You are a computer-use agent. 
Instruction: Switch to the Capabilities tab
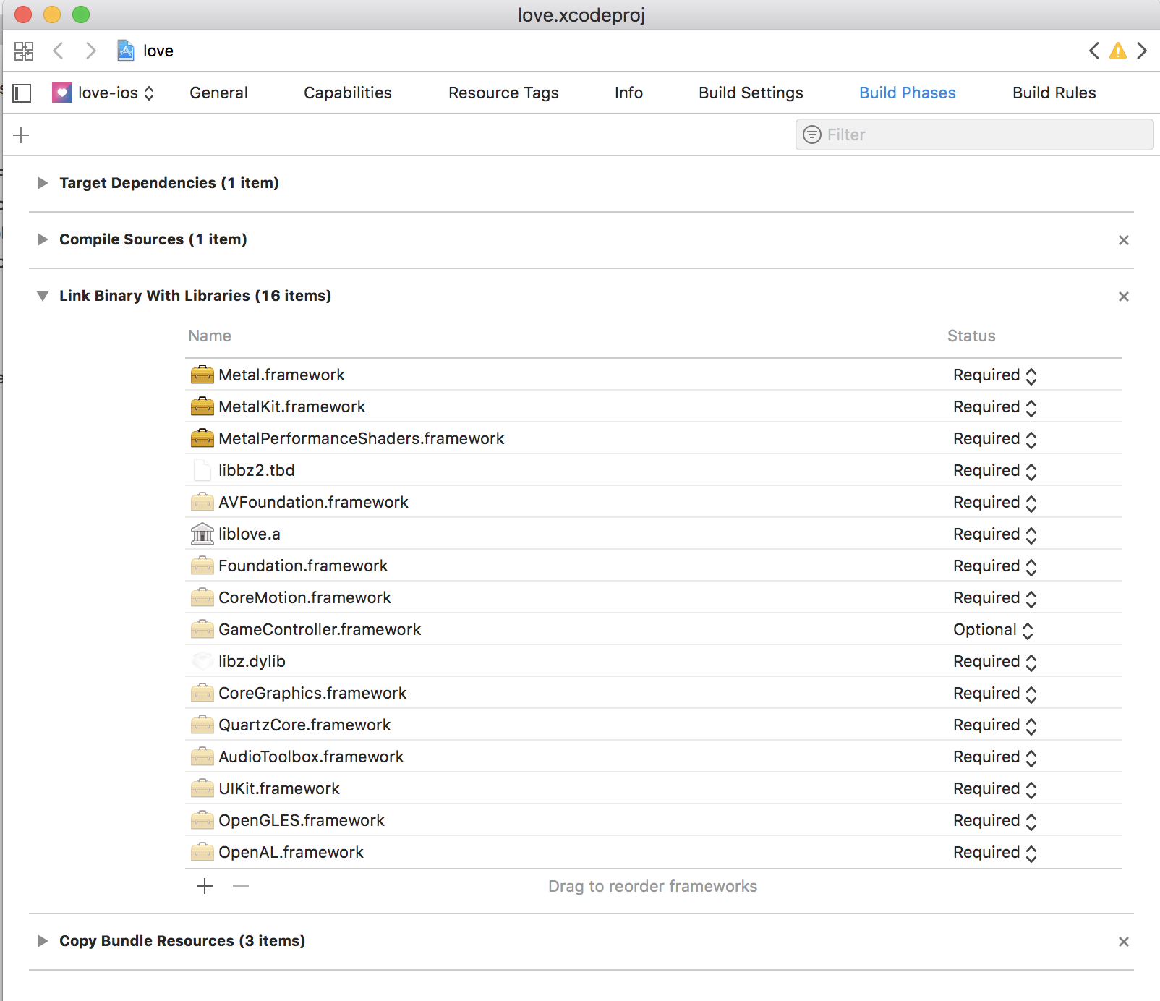(x=348, y=93)
